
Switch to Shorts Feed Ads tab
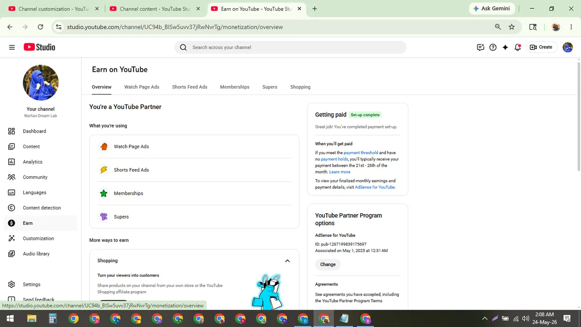pyautogui.click(x=189, y=87)
